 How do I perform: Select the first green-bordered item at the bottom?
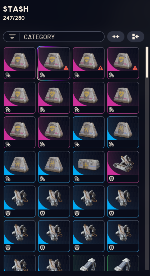click(x=89, y=263)
